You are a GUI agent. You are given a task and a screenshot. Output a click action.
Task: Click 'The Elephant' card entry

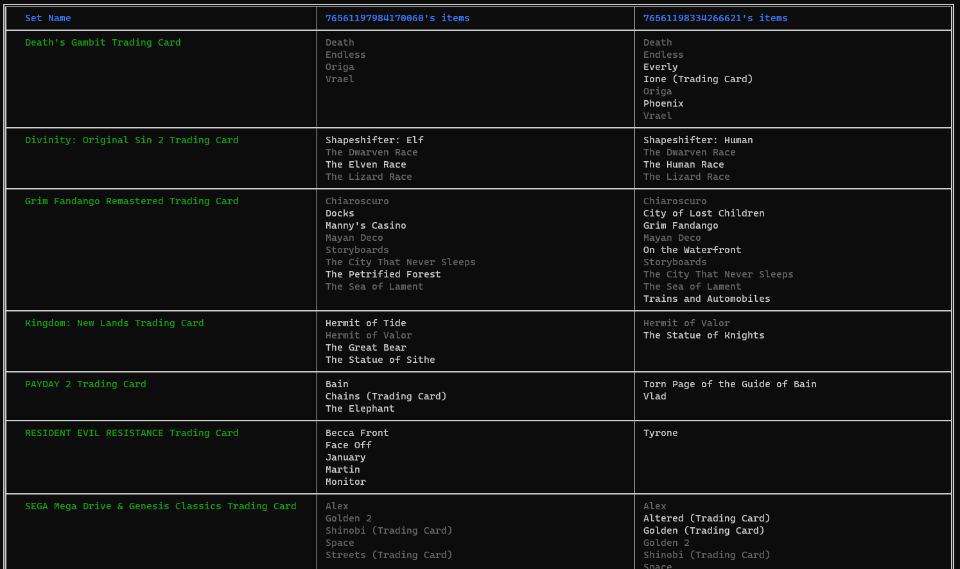(x=360, y=408)
